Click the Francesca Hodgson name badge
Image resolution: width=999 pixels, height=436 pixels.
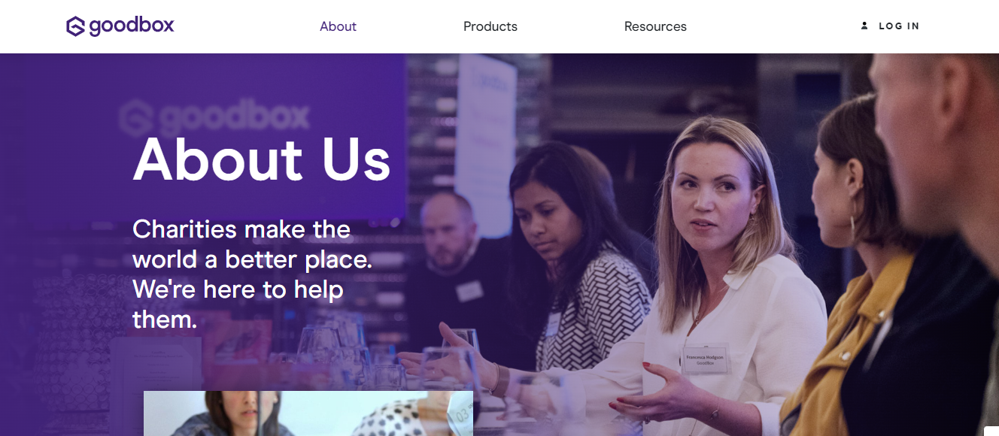(x=705, y=358)
